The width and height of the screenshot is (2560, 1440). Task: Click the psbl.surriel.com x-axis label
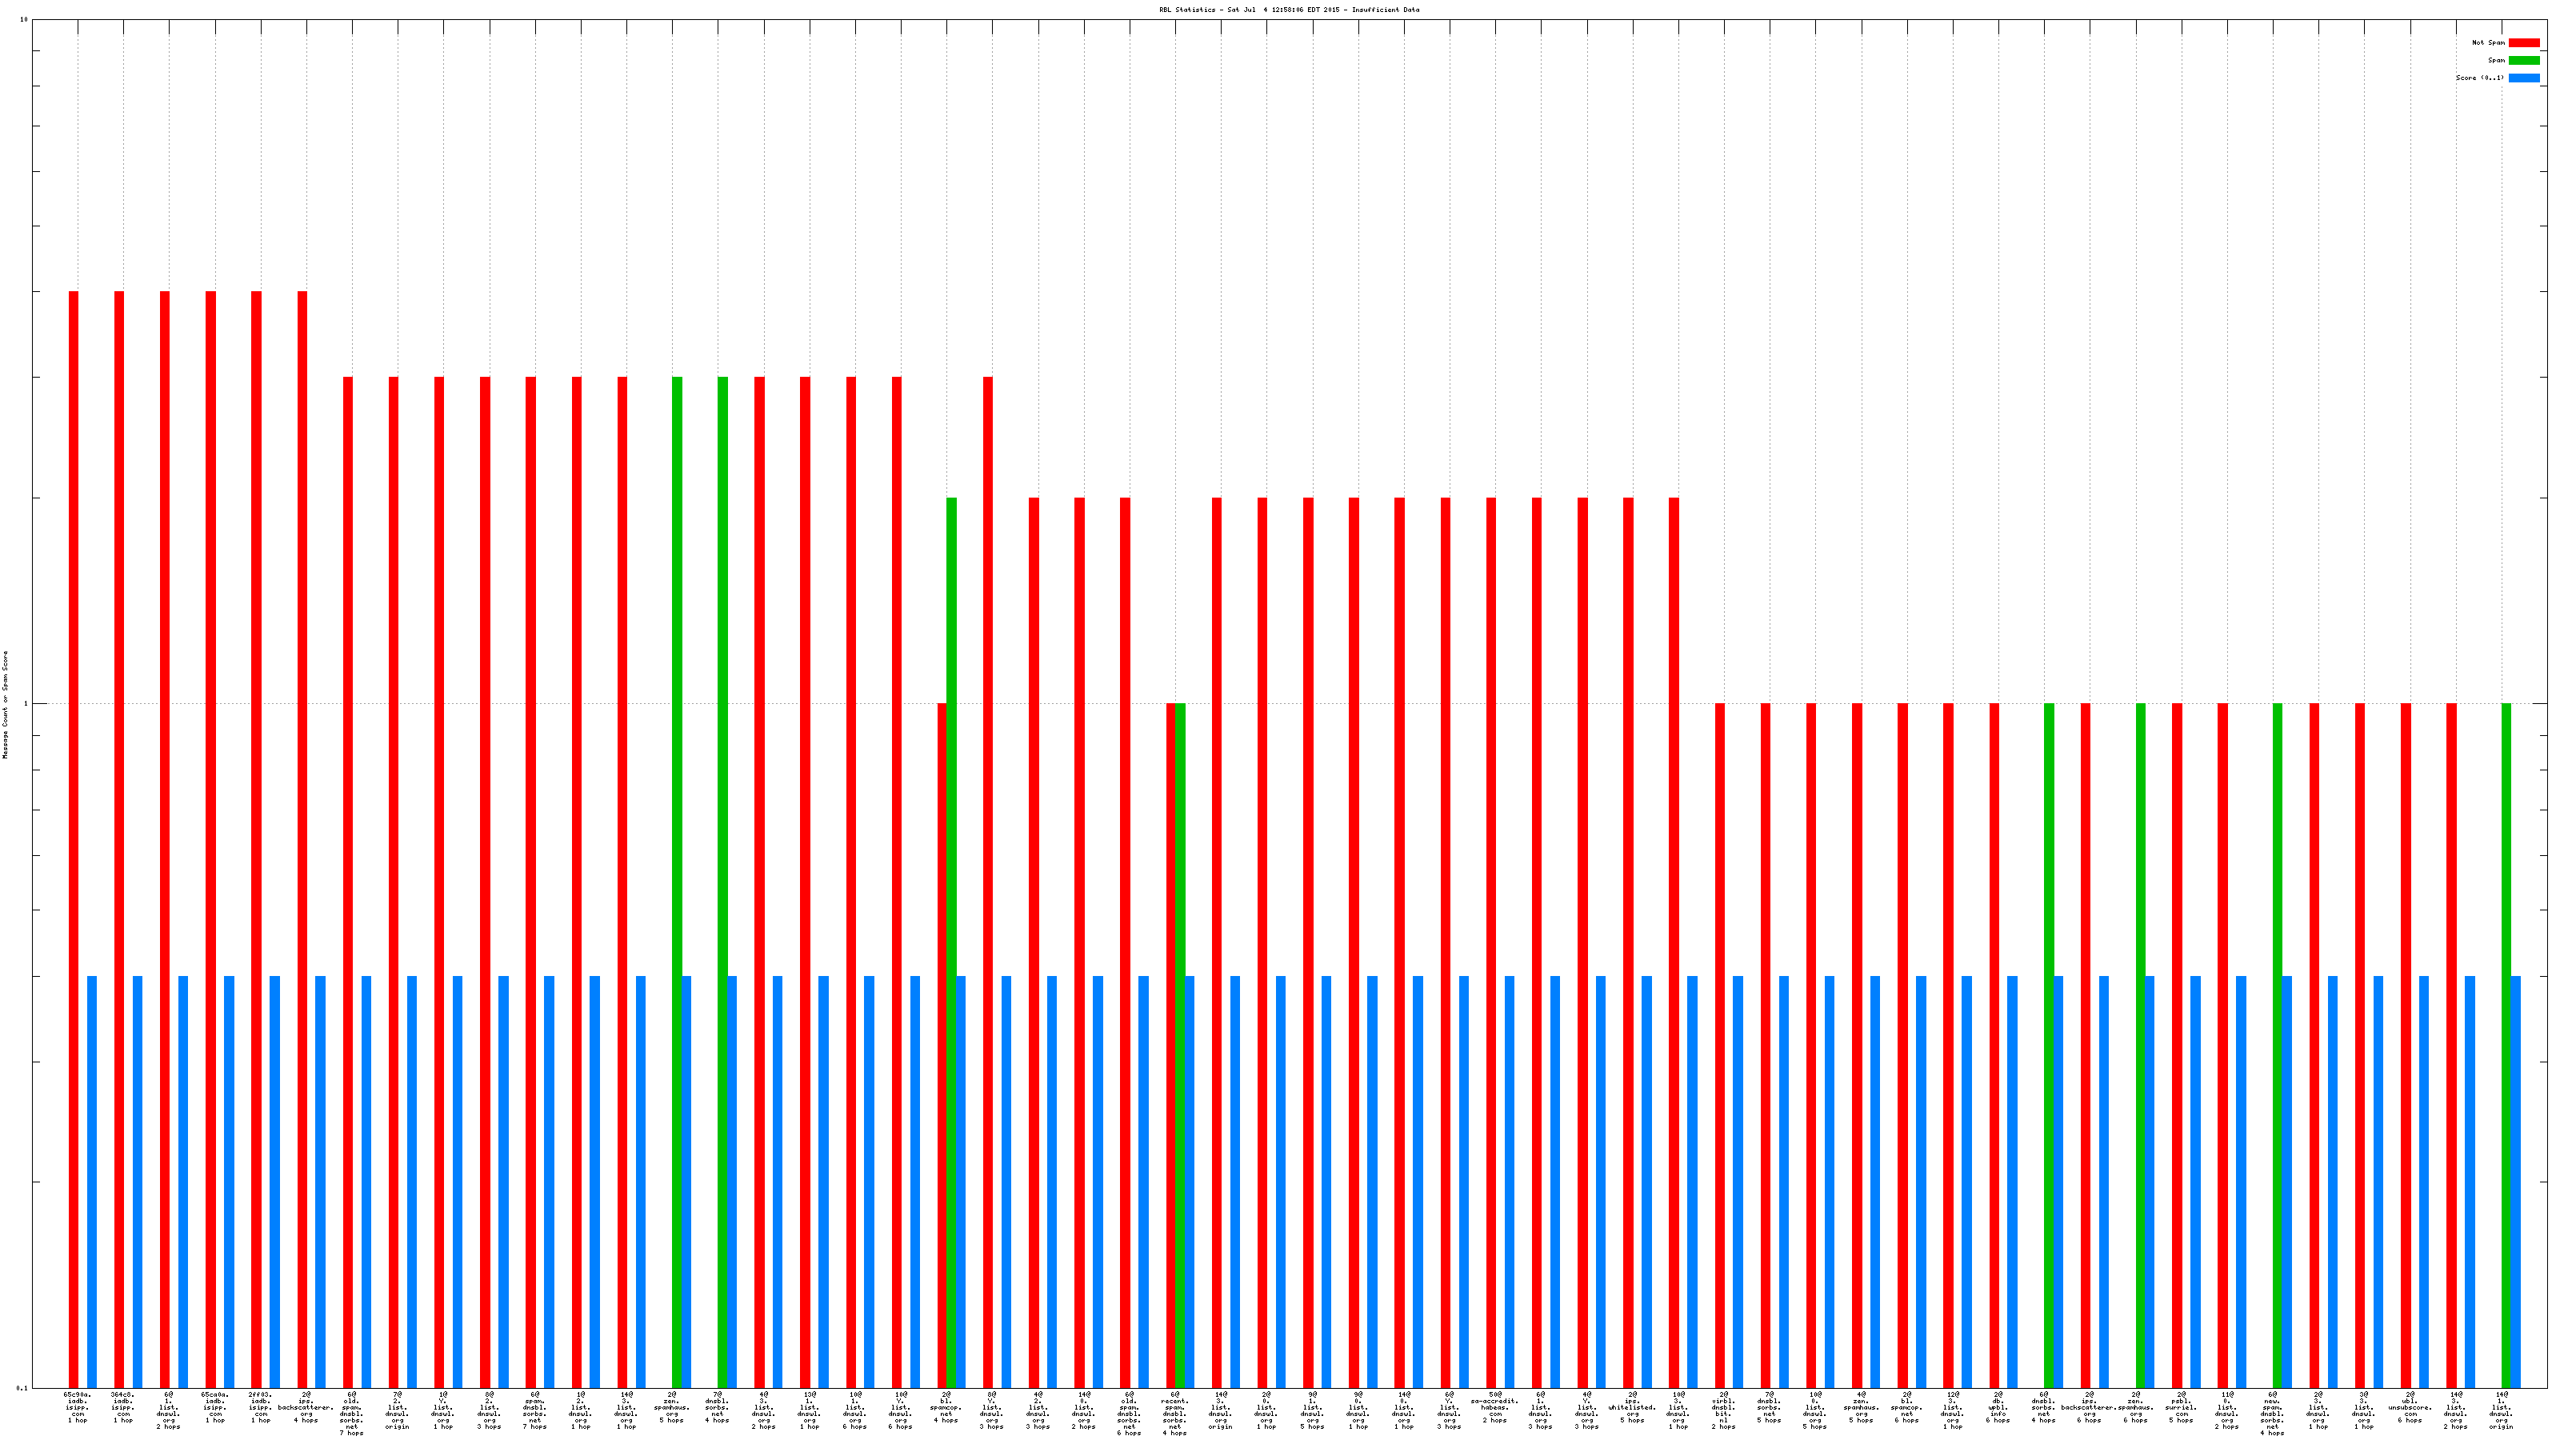[2180, 1407]
